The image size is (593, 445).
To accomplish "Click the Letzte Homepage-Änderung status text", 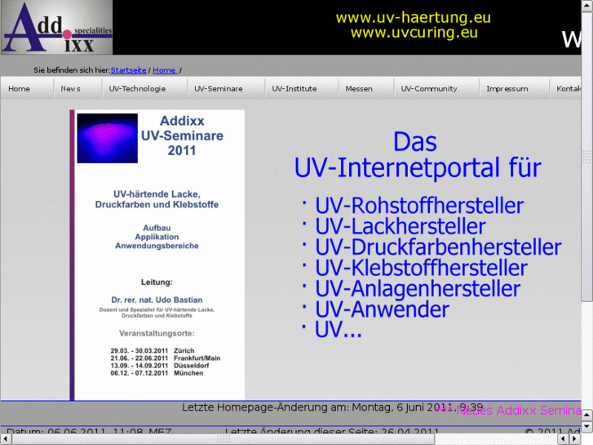I will pyautogui.click(x=333, y=407).
